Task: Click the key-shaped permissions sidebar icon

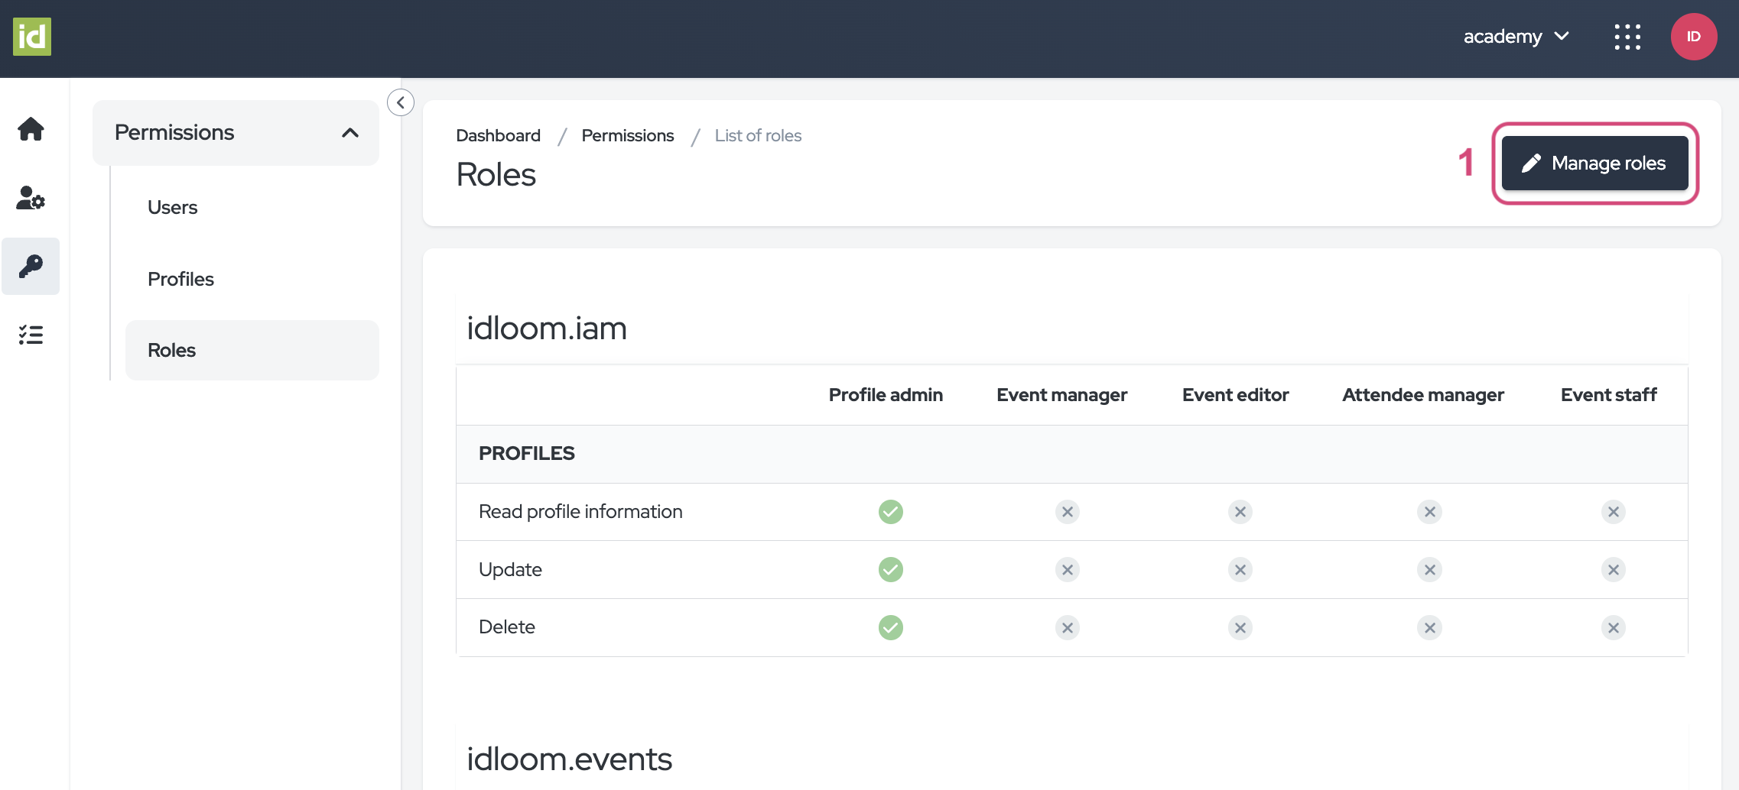Action: click(31, 266)
